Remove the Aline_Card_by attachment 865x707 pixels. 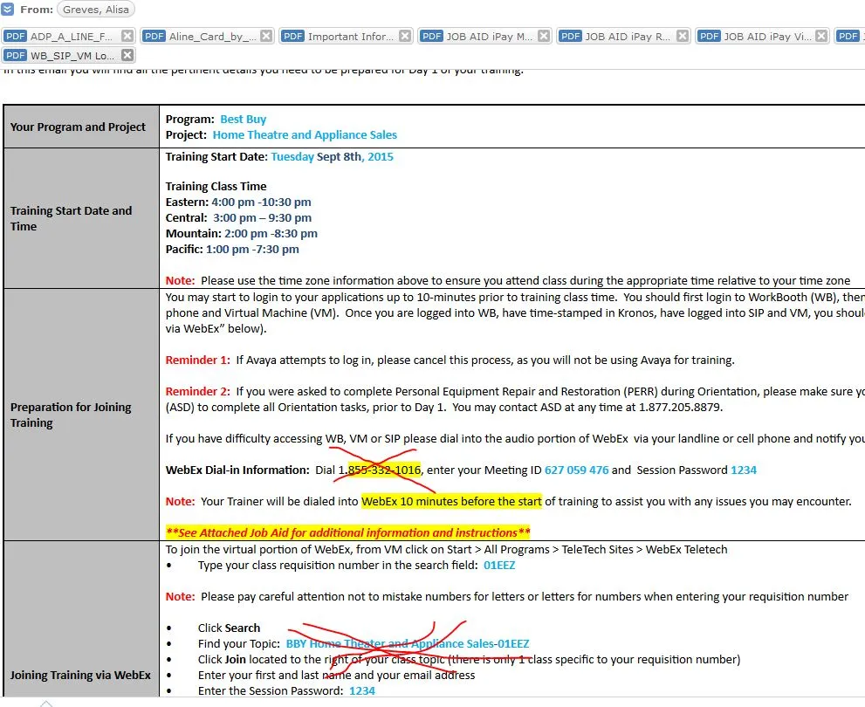pos(266,36)
